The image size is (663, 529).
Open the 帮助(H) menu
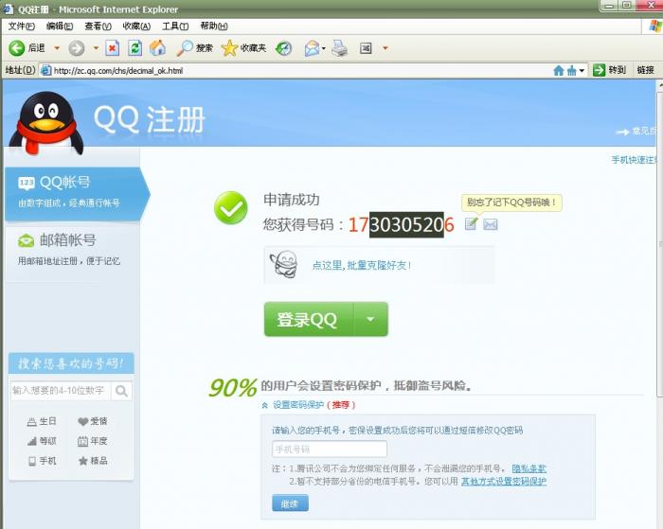click(x=213, y=26)
